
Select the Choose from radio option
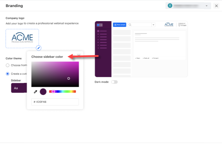tap(7, 65)
